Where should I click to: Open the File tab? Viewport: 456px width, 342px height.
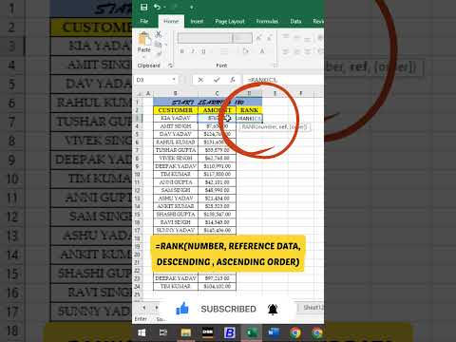(144, 21)
